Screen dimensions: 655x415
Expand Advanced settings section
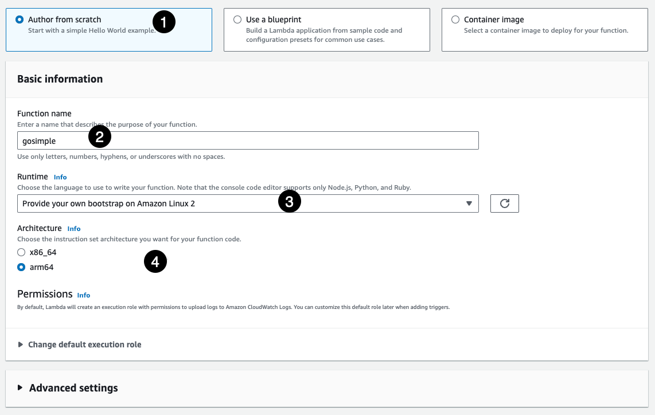[x=67, y=388]
